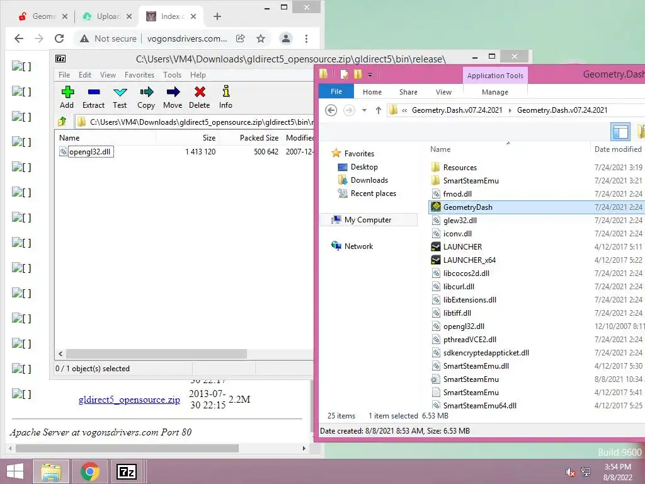Click the Add button in 7-Zip toolbar

click(x=67, y=97)
